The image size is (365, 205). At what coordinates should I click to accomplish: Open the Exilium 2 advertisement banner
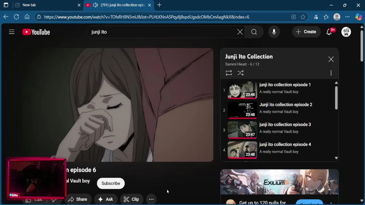tap(279, 182)
